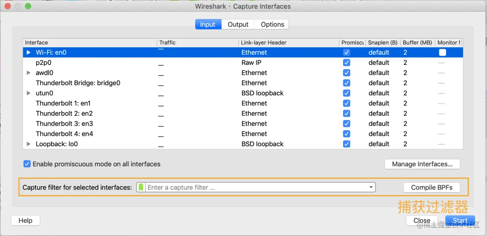Sort by the Snaplen (B) column header
This screenshot has width=487, height=236.
(x=383, y=42)
